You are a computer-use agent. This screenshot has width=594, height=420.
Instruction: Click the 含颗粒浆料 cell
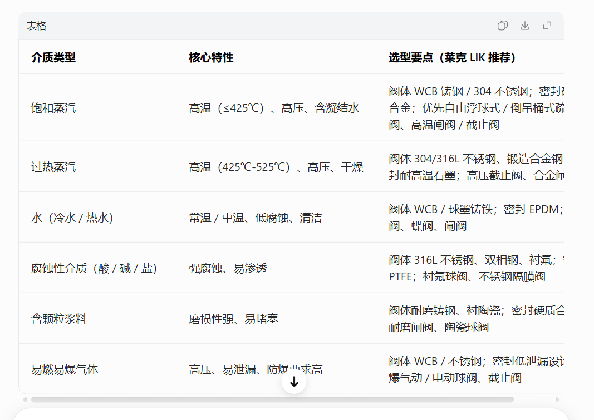(97, 319)
